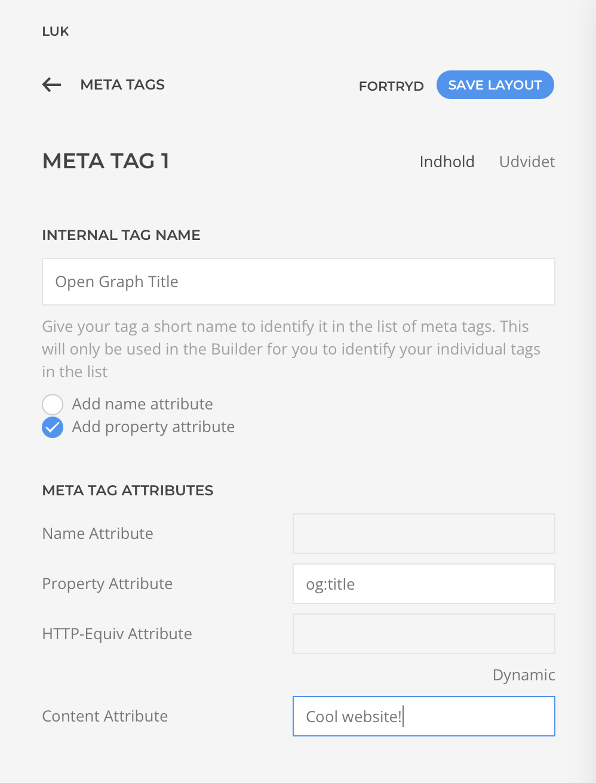Switch to the Indhold tab
Image resolution: width=596 pixels, height=783 pixels.
click(447, 162)
